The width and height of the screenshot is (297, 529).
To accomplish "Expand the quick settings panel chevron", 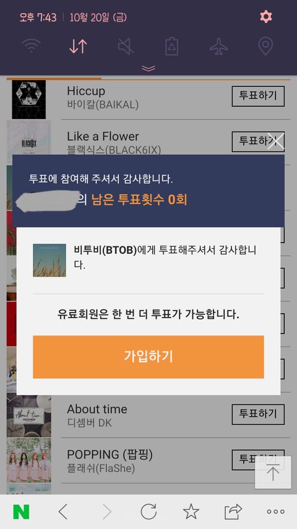I will pos(148,68).
